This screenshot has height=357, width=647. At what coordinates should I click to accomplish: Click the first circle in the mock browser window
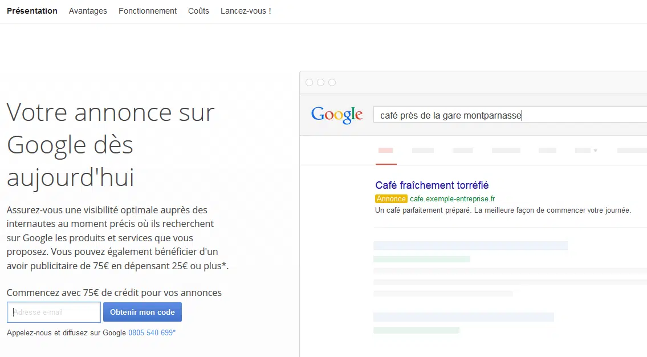310,83
